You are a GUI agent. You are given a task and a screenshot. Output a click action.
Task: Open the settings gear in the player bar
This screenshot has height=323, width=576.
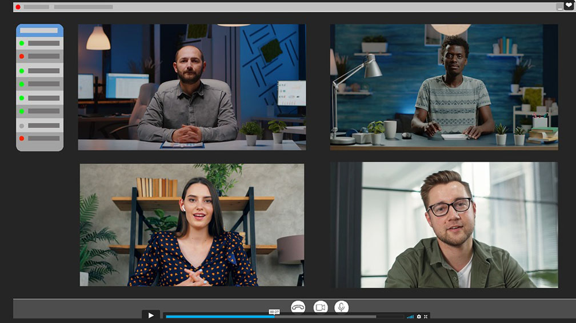pos(419,316)
